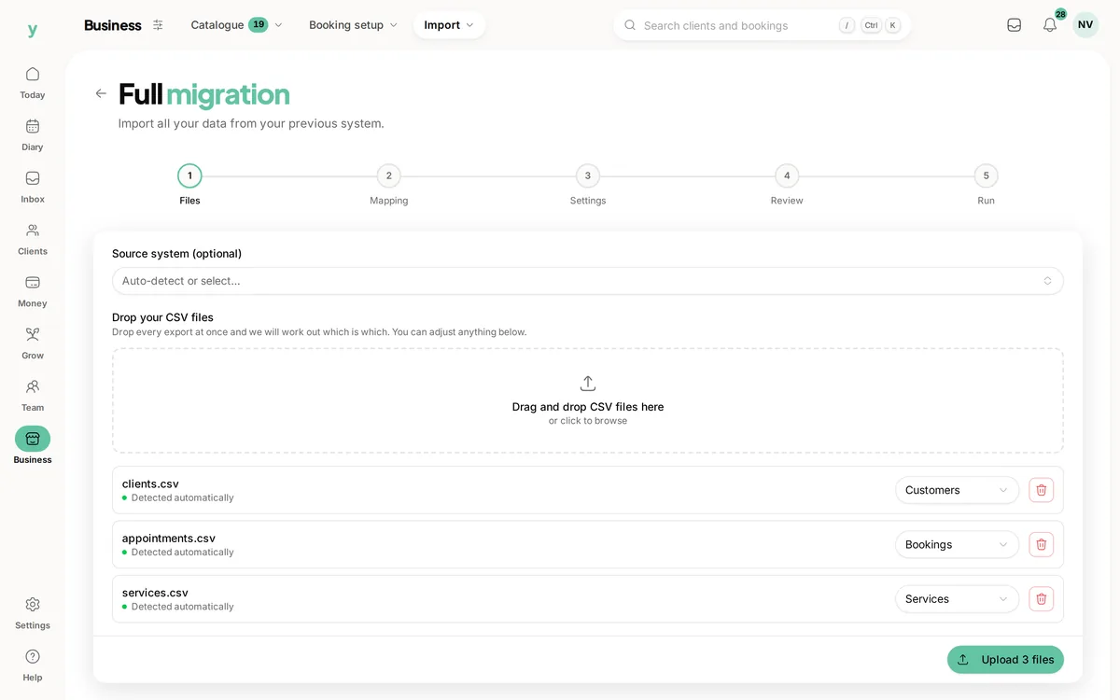This screenshot has width=1120, height=700.
Task: Change appointments.csv type from Bookings
Action: point(957,544)
